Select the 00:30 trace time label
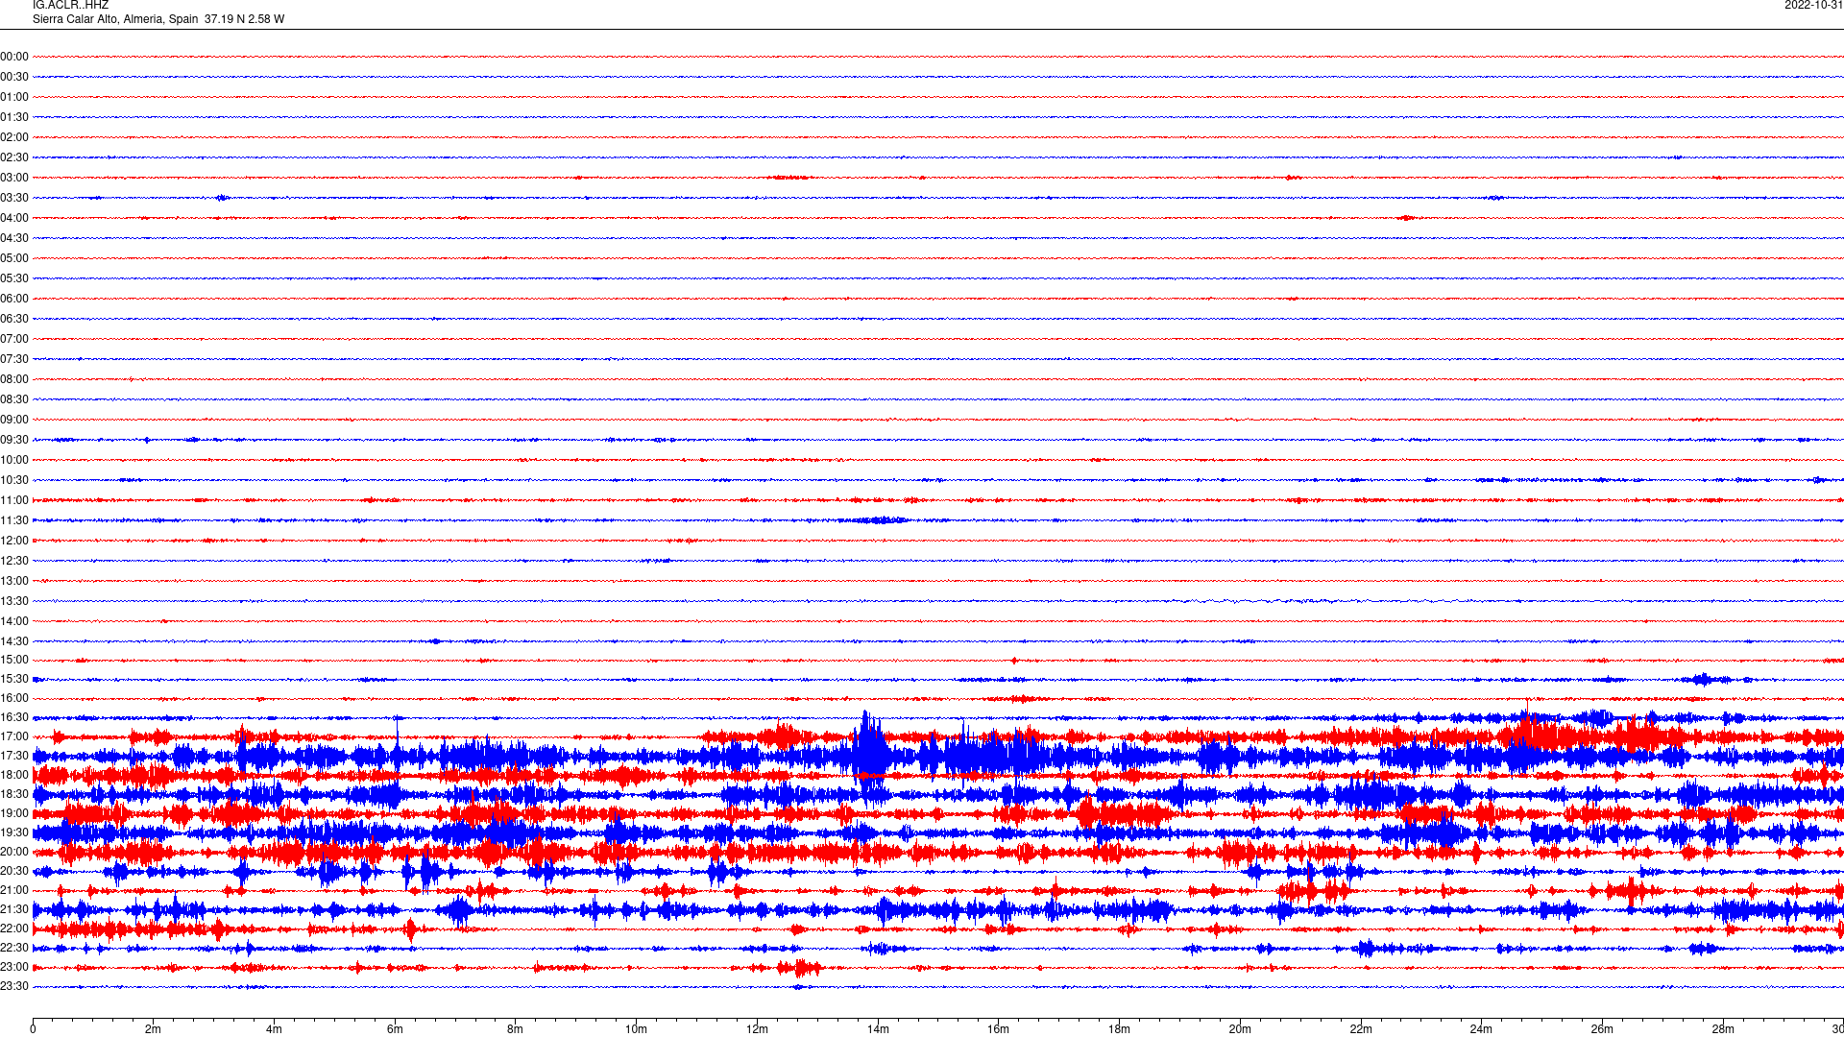The width and height of the screenshot is (1844, 1037). pos(14,77)
